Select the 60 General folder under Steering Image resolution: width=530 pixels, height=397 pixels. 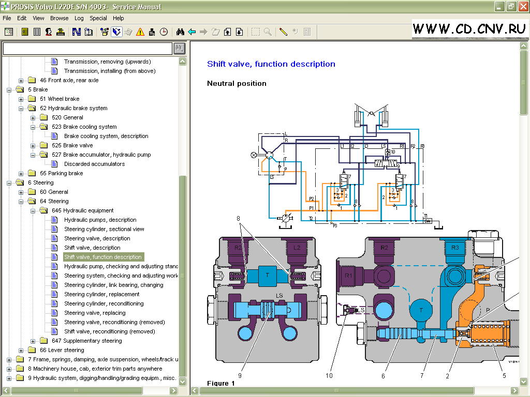tap(54, 192)
